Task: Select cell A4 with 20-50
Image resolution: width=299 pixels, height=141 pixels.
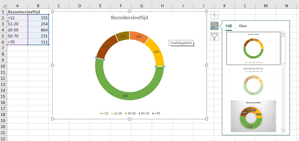Action: click(x=17, y=30)
